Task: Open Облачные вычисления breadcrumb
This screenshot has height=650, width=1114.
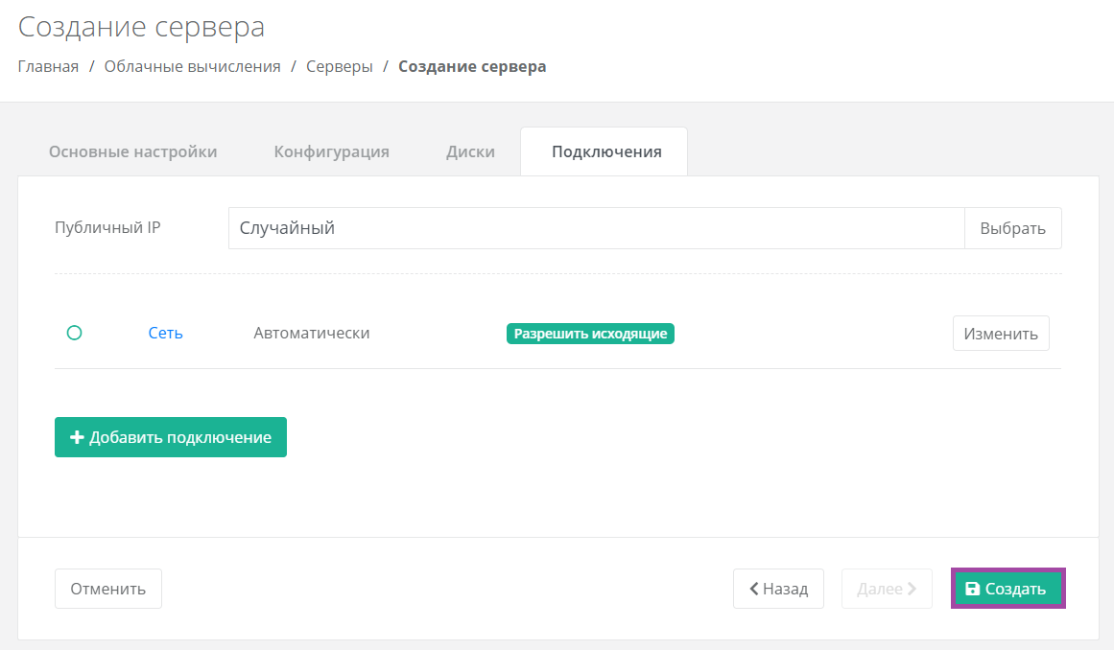Action: [193, 67]
